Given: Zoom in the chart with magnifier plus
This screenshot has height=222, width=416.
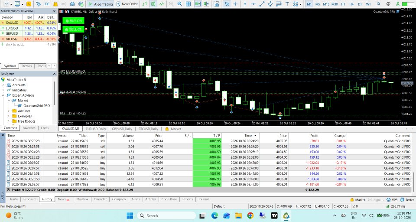Looking at the screenshot, I should pos(172,4).
